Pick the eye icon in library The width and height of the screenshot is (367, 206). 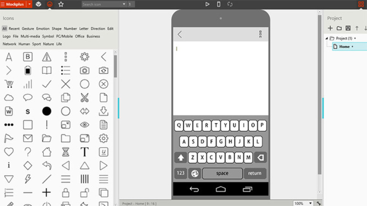(85, 125)
